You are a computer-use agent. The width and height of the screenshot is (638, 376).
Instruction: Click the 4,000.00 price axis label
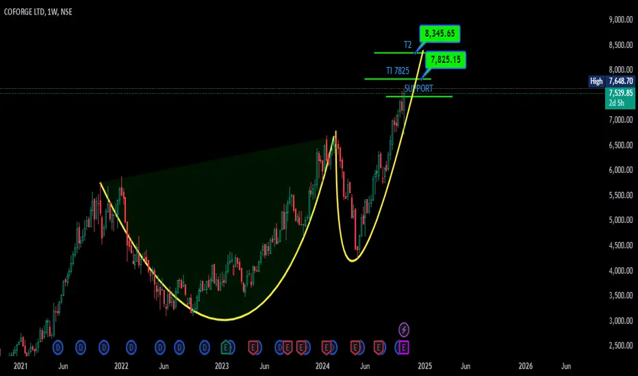pos(620,270)
